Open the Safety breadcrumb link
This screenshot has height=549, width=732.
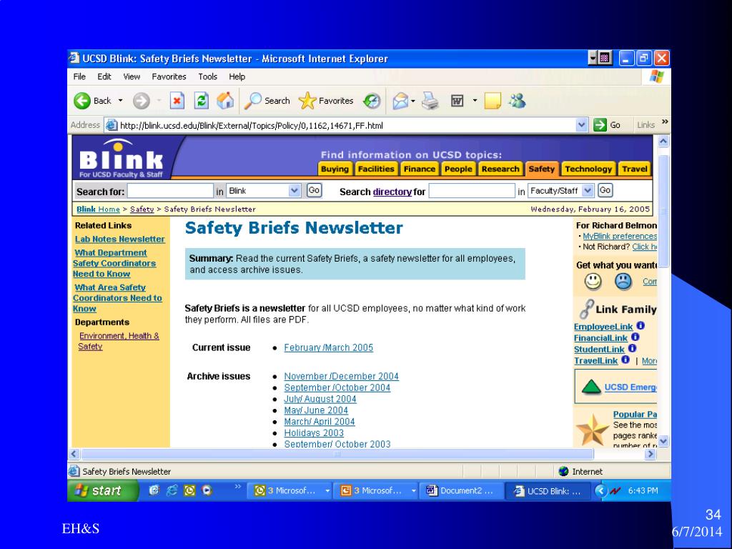[142, 209]
